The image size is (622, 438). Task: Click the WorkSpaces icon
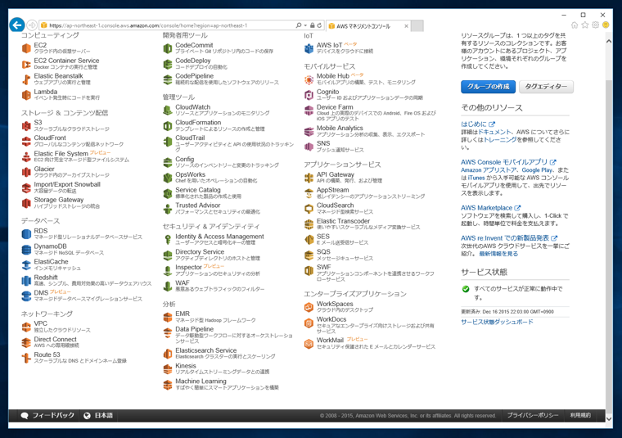coord(309,307)
